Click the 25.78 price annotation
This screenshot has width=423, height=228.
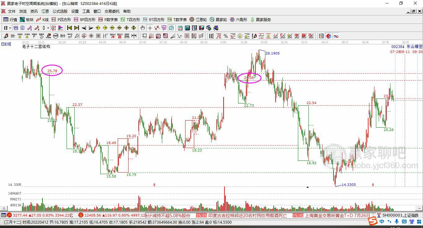[x=52, y=71]
